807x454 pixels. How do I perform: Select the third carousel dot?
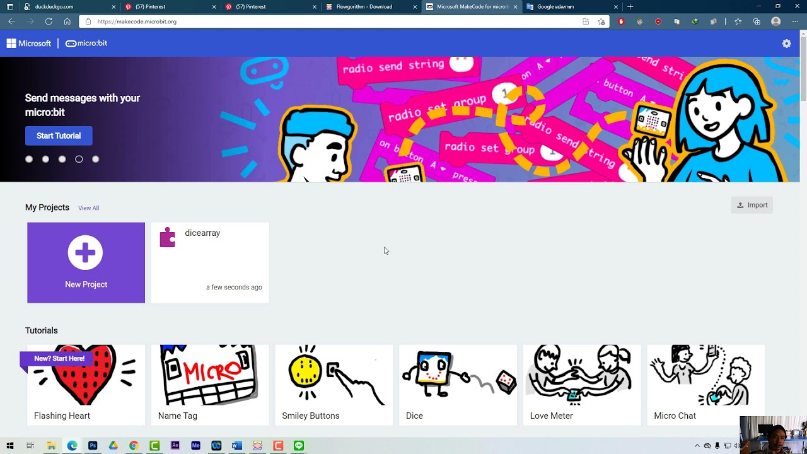coord(62,159)
